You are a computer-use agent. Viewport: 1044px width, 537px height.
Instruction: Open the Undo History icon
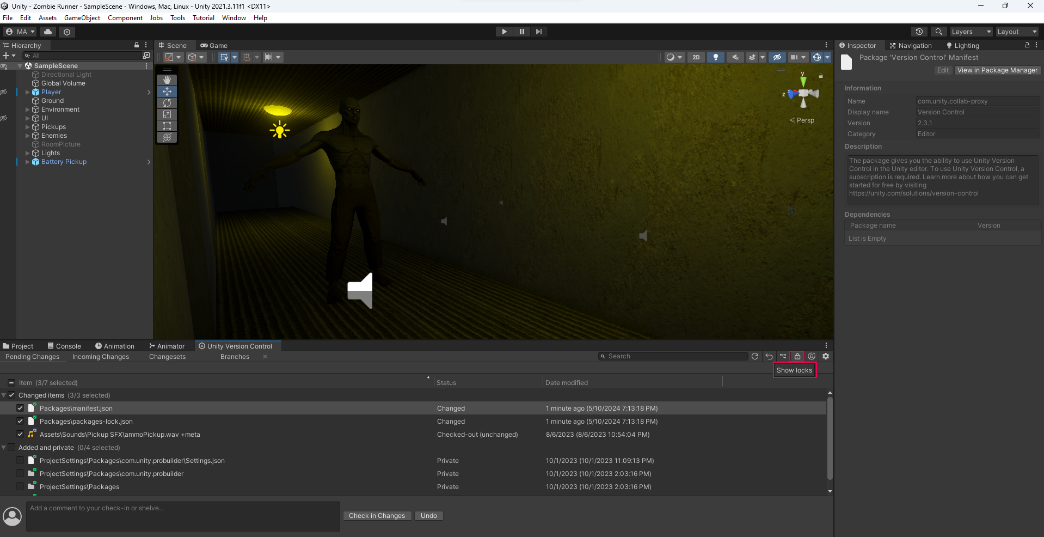click(919, 32)
